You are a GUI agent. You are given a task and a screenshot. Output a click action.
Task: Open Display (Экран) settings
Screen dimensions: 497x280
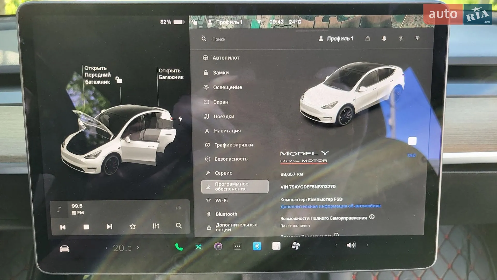coord(216,102)
